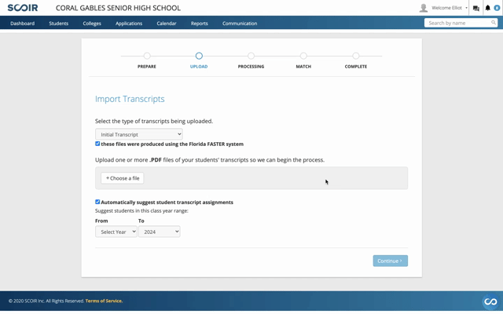The height and width of the screenshot is (314, 503).
Task: Open the messages chat icon
Action: click(476, 9)
